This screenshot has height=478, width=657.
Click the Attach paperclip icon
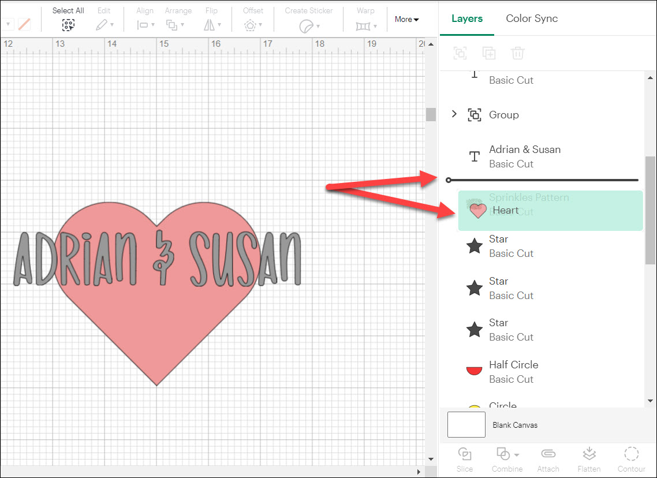click(x=548, y=454)
